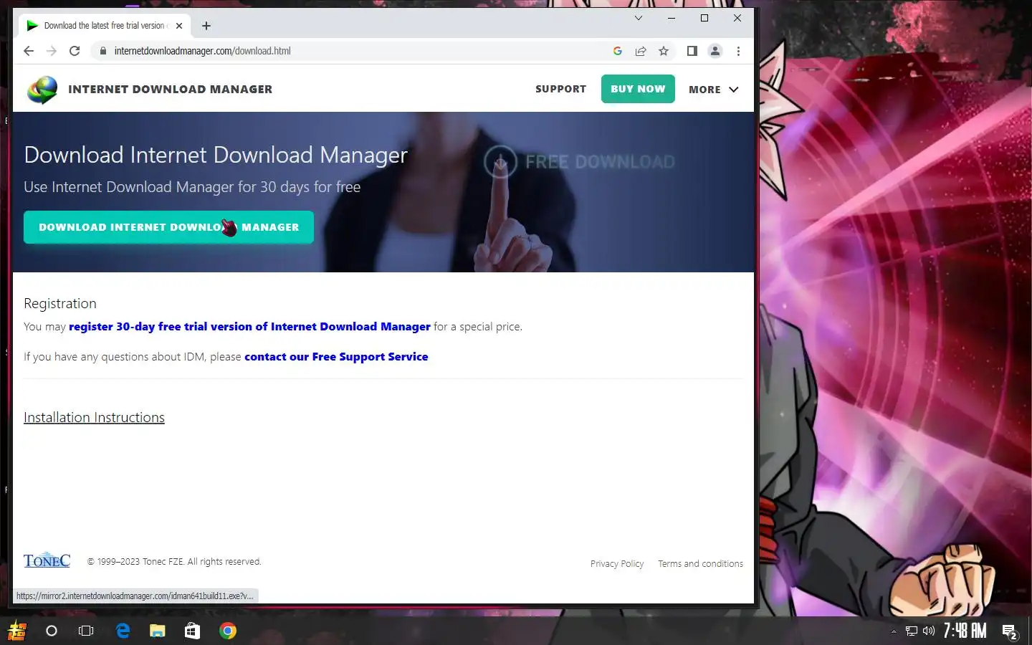Open the SUPPORT menu item

coord(560,89)
